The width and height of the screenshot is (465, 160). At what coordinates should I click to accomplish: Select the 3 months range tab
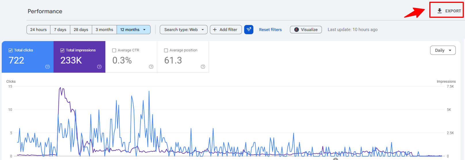(x=104, y=30)
